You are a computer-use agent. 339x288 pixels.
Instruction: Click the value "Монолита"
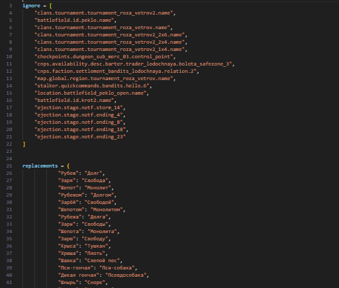(x=102, y=232)
